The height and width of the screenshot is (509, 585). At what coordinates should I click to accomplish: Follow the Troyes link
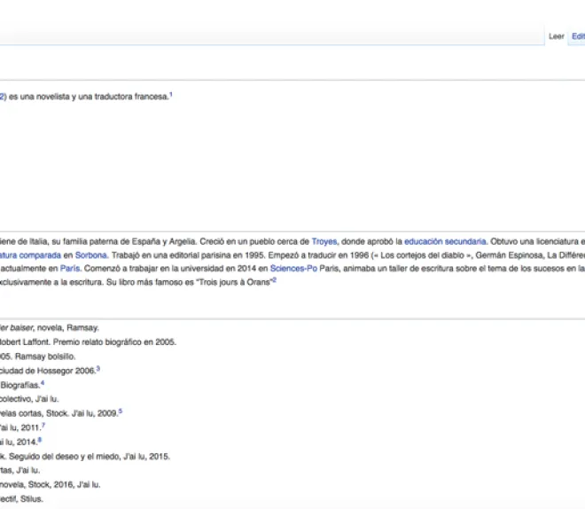[x=324, y=241]
